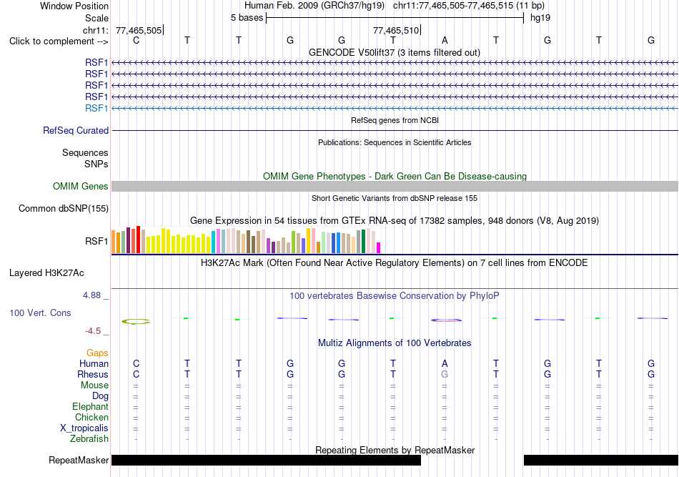Click the 'Click to complement -->' label
Image resolution: width=679 pixels, height=477 pixels.
[x=59, y=41]
